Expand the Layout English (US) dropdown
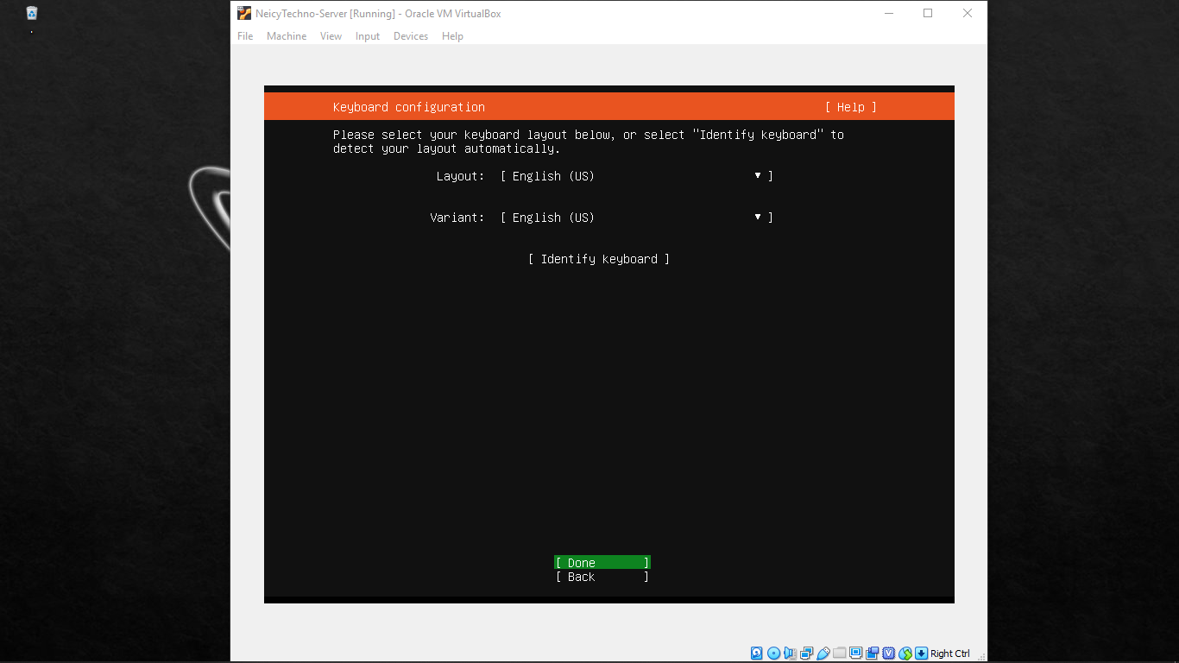1179x663 pixels. (x=637, y=176)
